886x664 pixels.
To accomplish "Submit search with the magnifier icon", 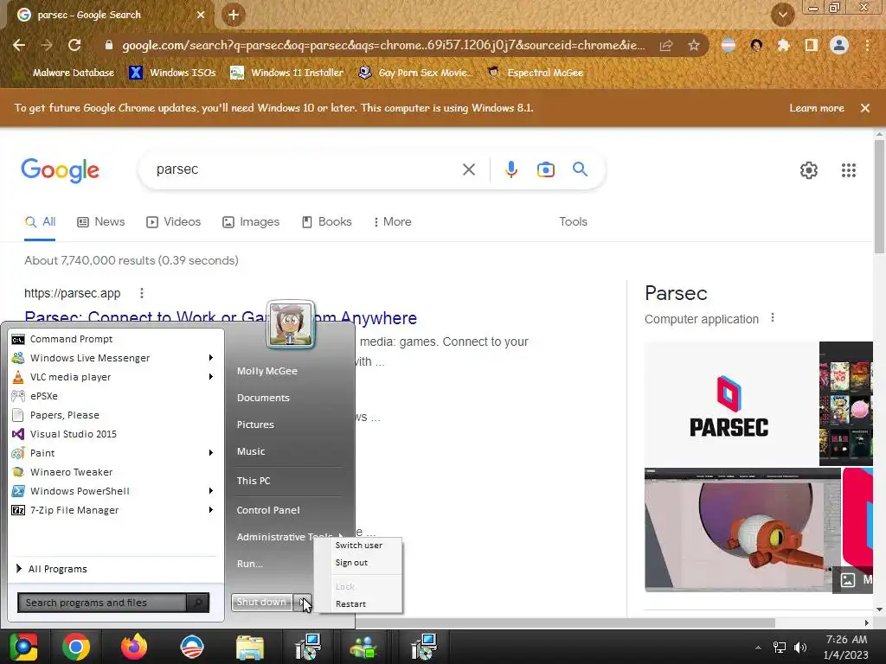I will (x=580, y=169).
